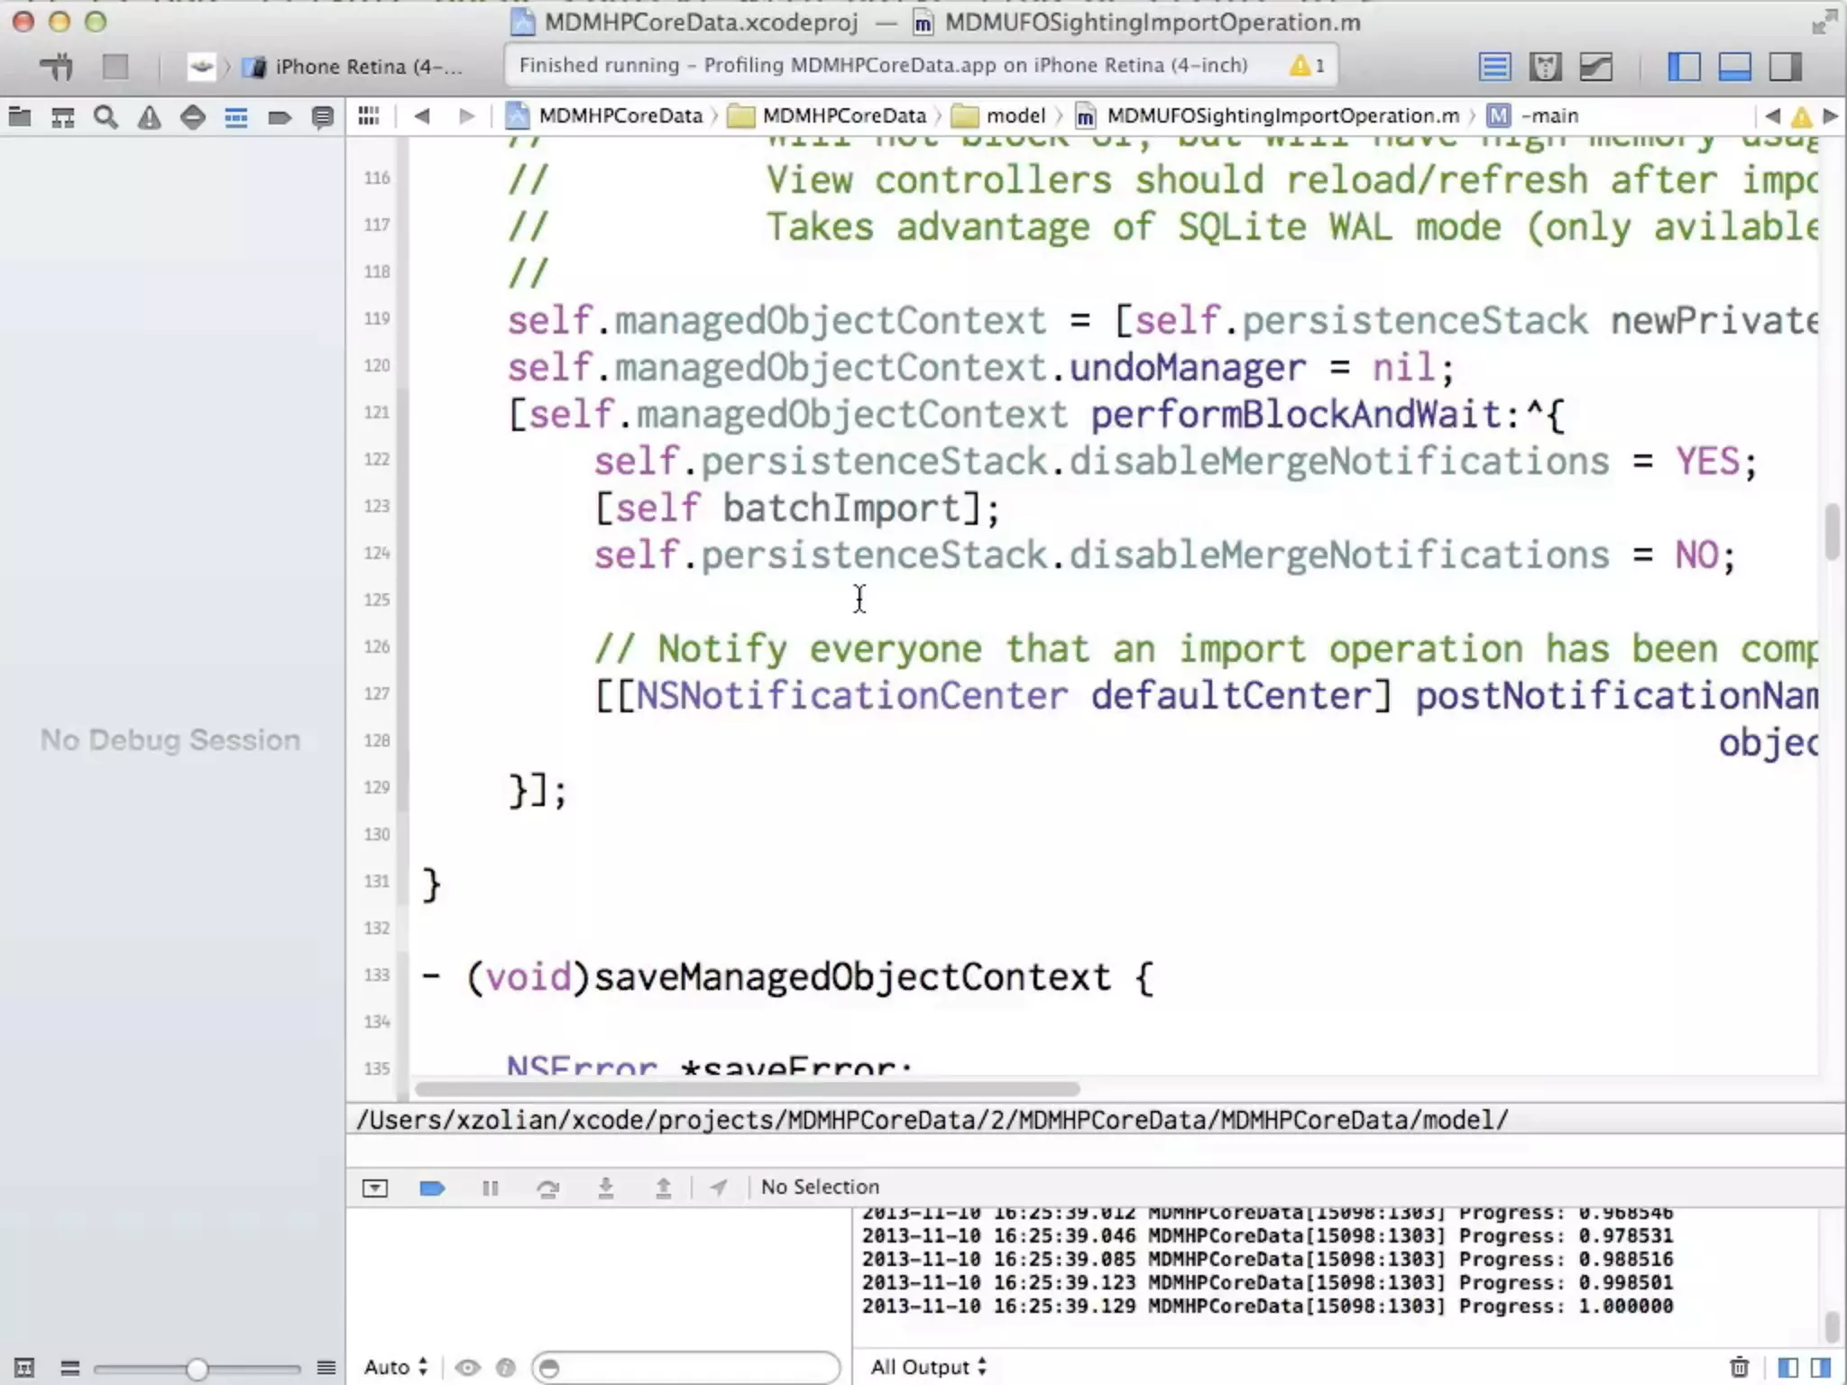This screenshot has height=1385, width=1847.
Task: Open the Breakpoint navigator icon
Action: (x=279, y=117)
